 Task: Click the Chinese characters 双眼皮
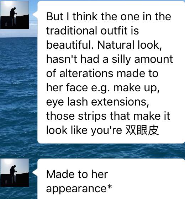pos(142,130)
